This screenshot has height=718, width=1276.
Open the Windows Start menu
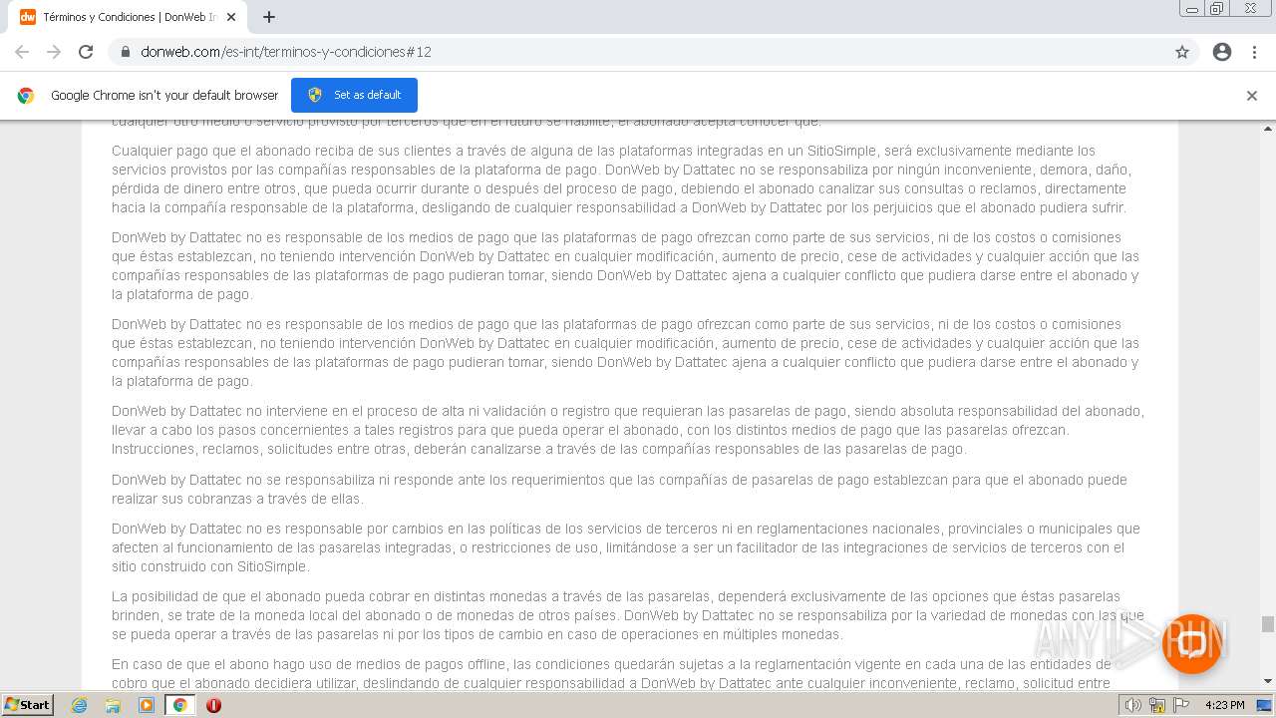point(28,704)
